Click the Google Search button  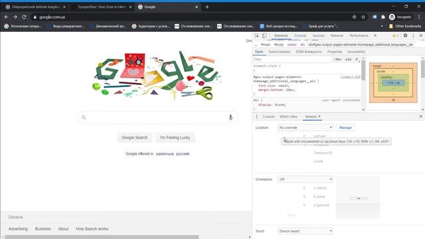coord(134,137)
